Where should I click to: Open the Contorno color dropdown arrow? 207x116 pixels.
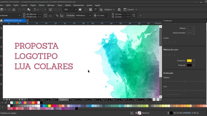pos(194,61)
